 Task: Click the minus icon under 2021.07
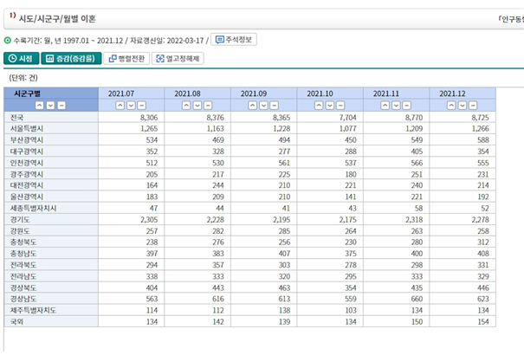[x=142, y=106]
